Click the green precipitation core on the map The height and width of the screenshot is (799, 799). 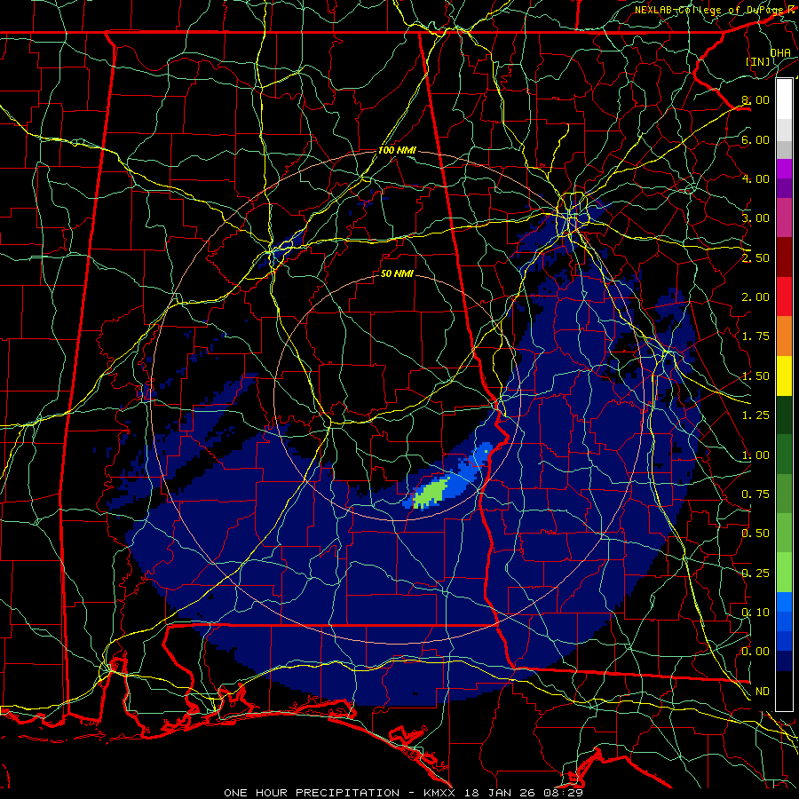coord(431,493)
